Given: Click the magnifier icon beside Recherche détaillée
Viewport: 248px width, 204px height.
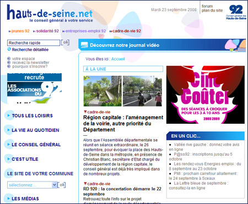Looking at the screenshot, I should point(9,49).
